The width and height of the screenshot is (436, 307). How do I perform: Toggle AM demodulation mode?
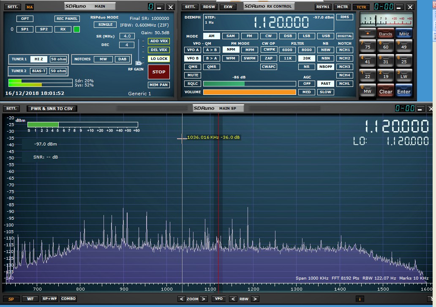point(212,36)
